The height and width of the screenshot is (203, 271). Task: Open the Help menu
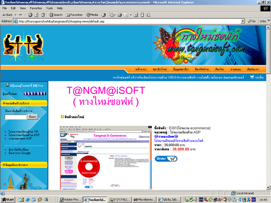[x=60, y=8]
